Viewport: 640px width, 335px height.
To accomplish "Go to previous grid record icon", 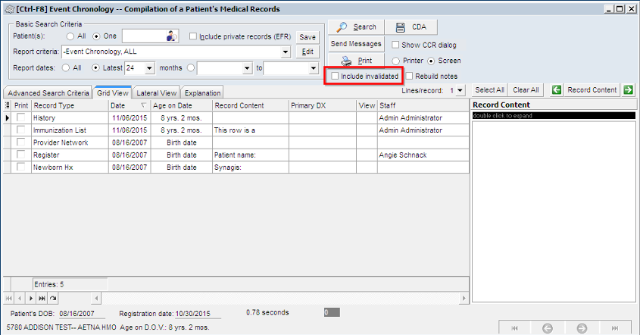I will click(x=20, y=298).
